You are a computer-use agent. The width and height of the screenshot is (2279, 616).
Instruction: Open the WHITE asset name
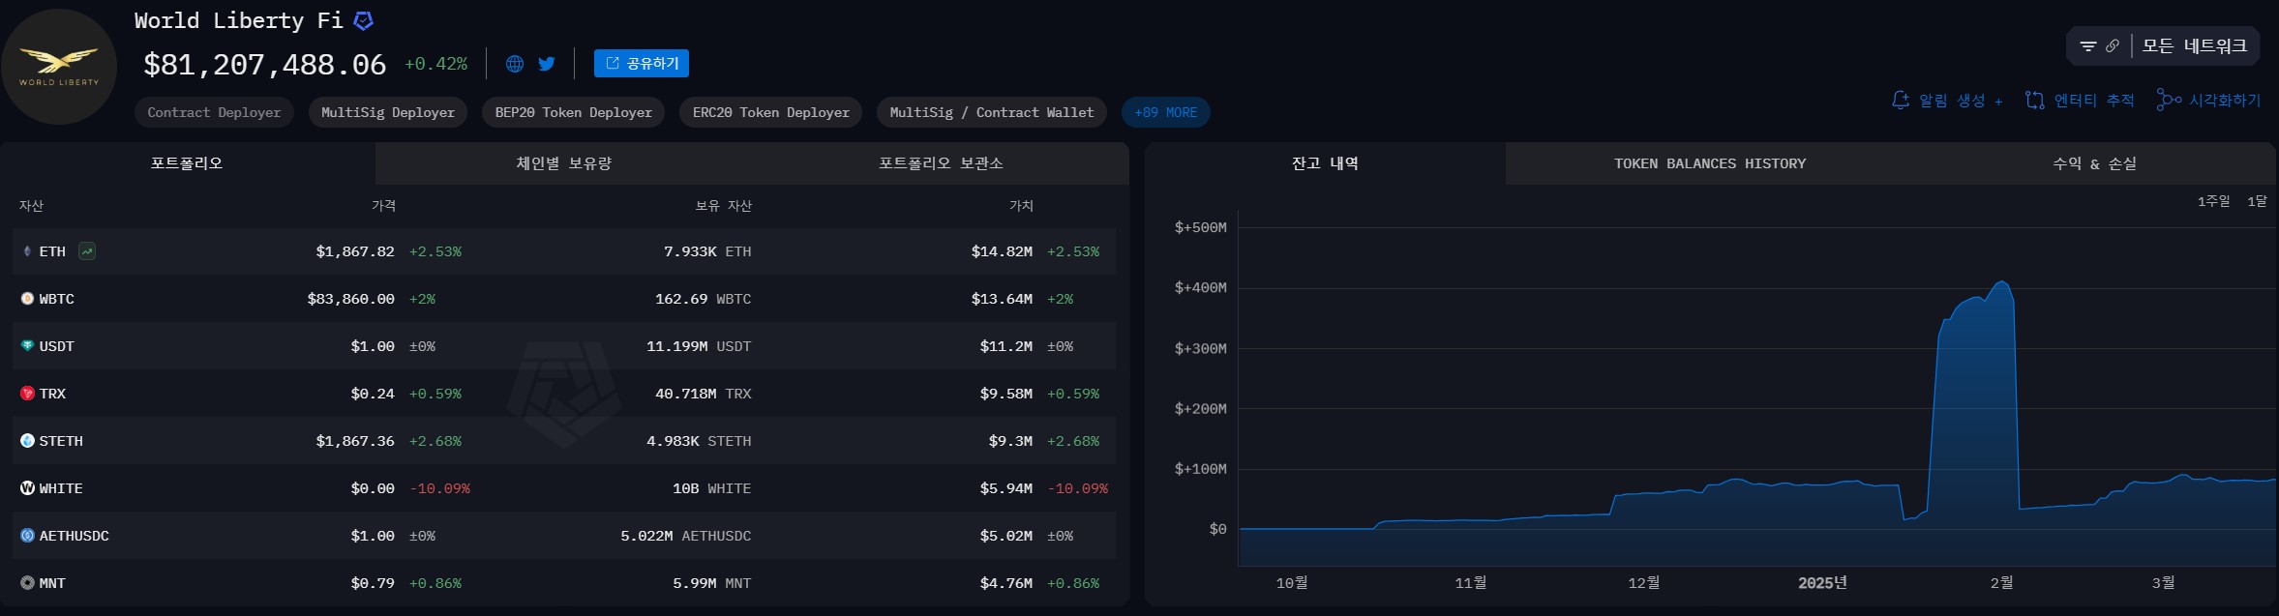(61, 488)
